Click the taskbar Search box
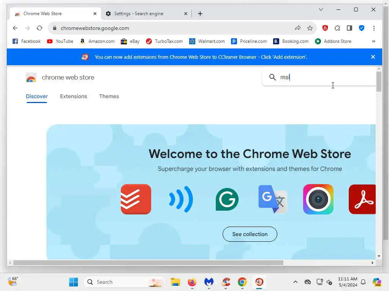 pos(125,282)
